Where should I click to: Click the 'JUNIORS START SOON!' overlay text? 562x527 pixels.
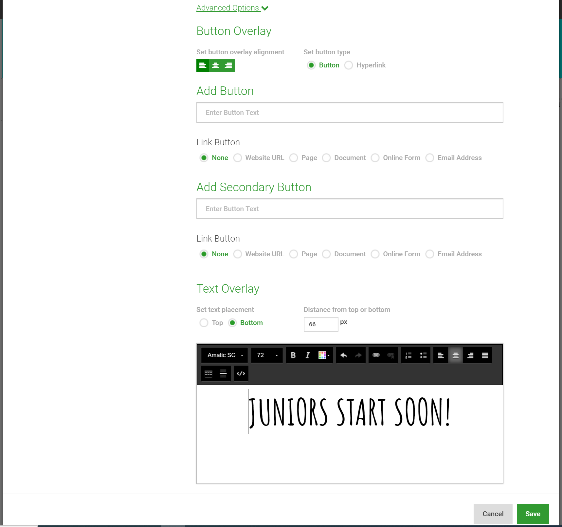pos(350,412)
